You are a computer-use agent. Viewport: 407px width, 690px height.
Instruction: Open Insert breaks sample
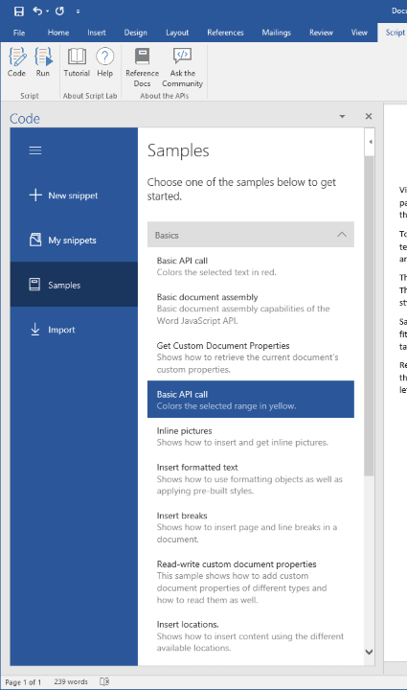(x=251, y=527)
